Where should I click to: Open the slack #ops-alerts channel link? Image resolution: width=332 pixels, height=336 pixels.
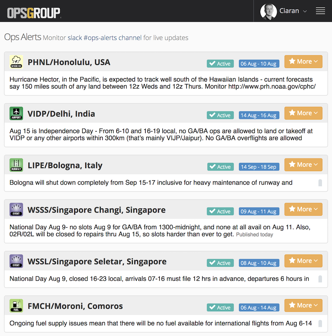click(104, 38)
